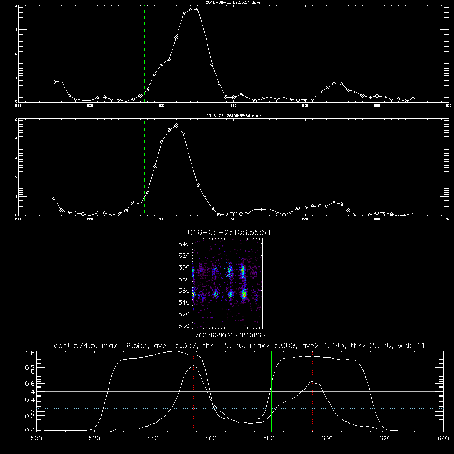Viewport: 454px width, 454px height.
Task: Click the secondary dawn peak marker near 854
Action: 334,84
